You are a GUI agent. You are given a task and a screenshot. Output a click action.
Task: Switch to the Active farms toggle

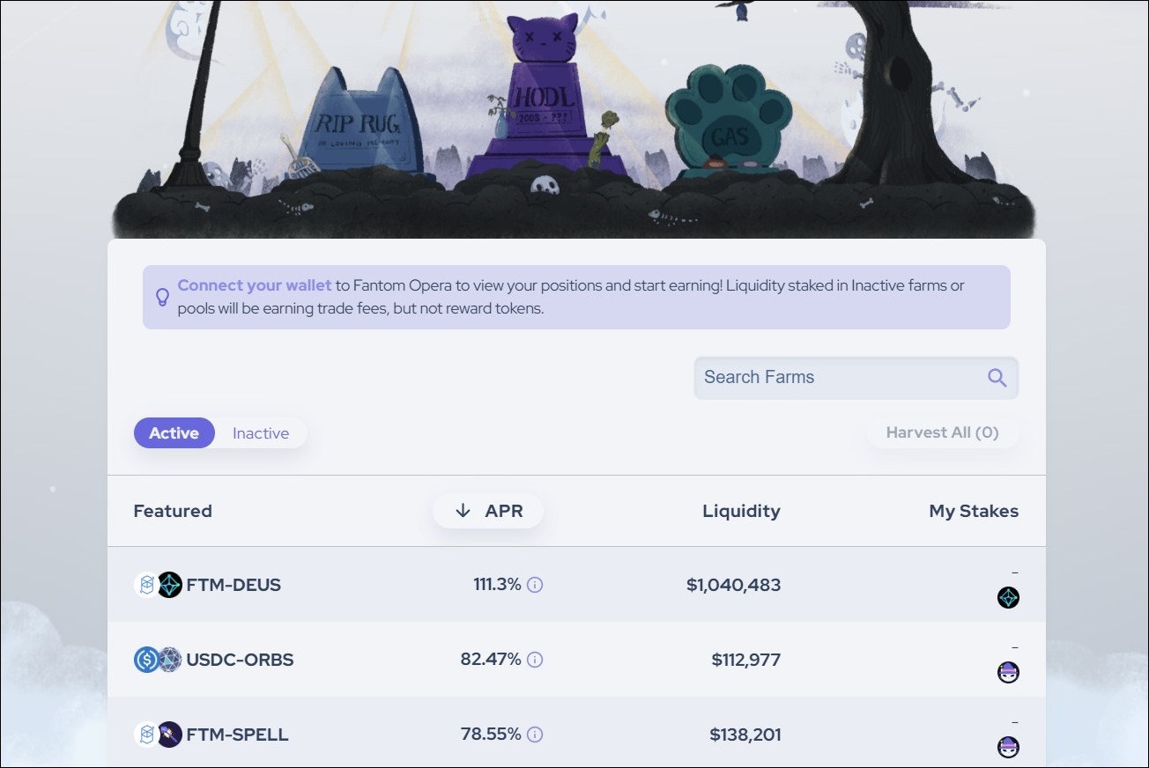point(174,433)
